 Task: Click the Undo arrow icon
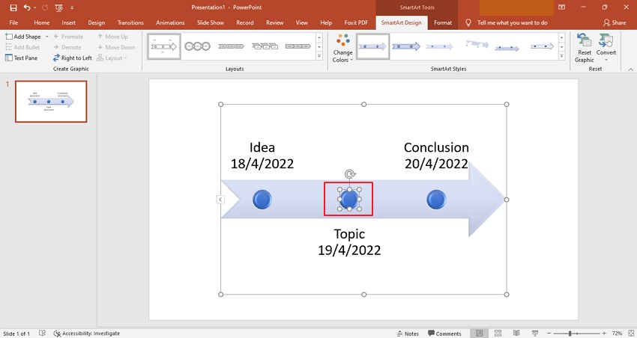pos(27,7)
